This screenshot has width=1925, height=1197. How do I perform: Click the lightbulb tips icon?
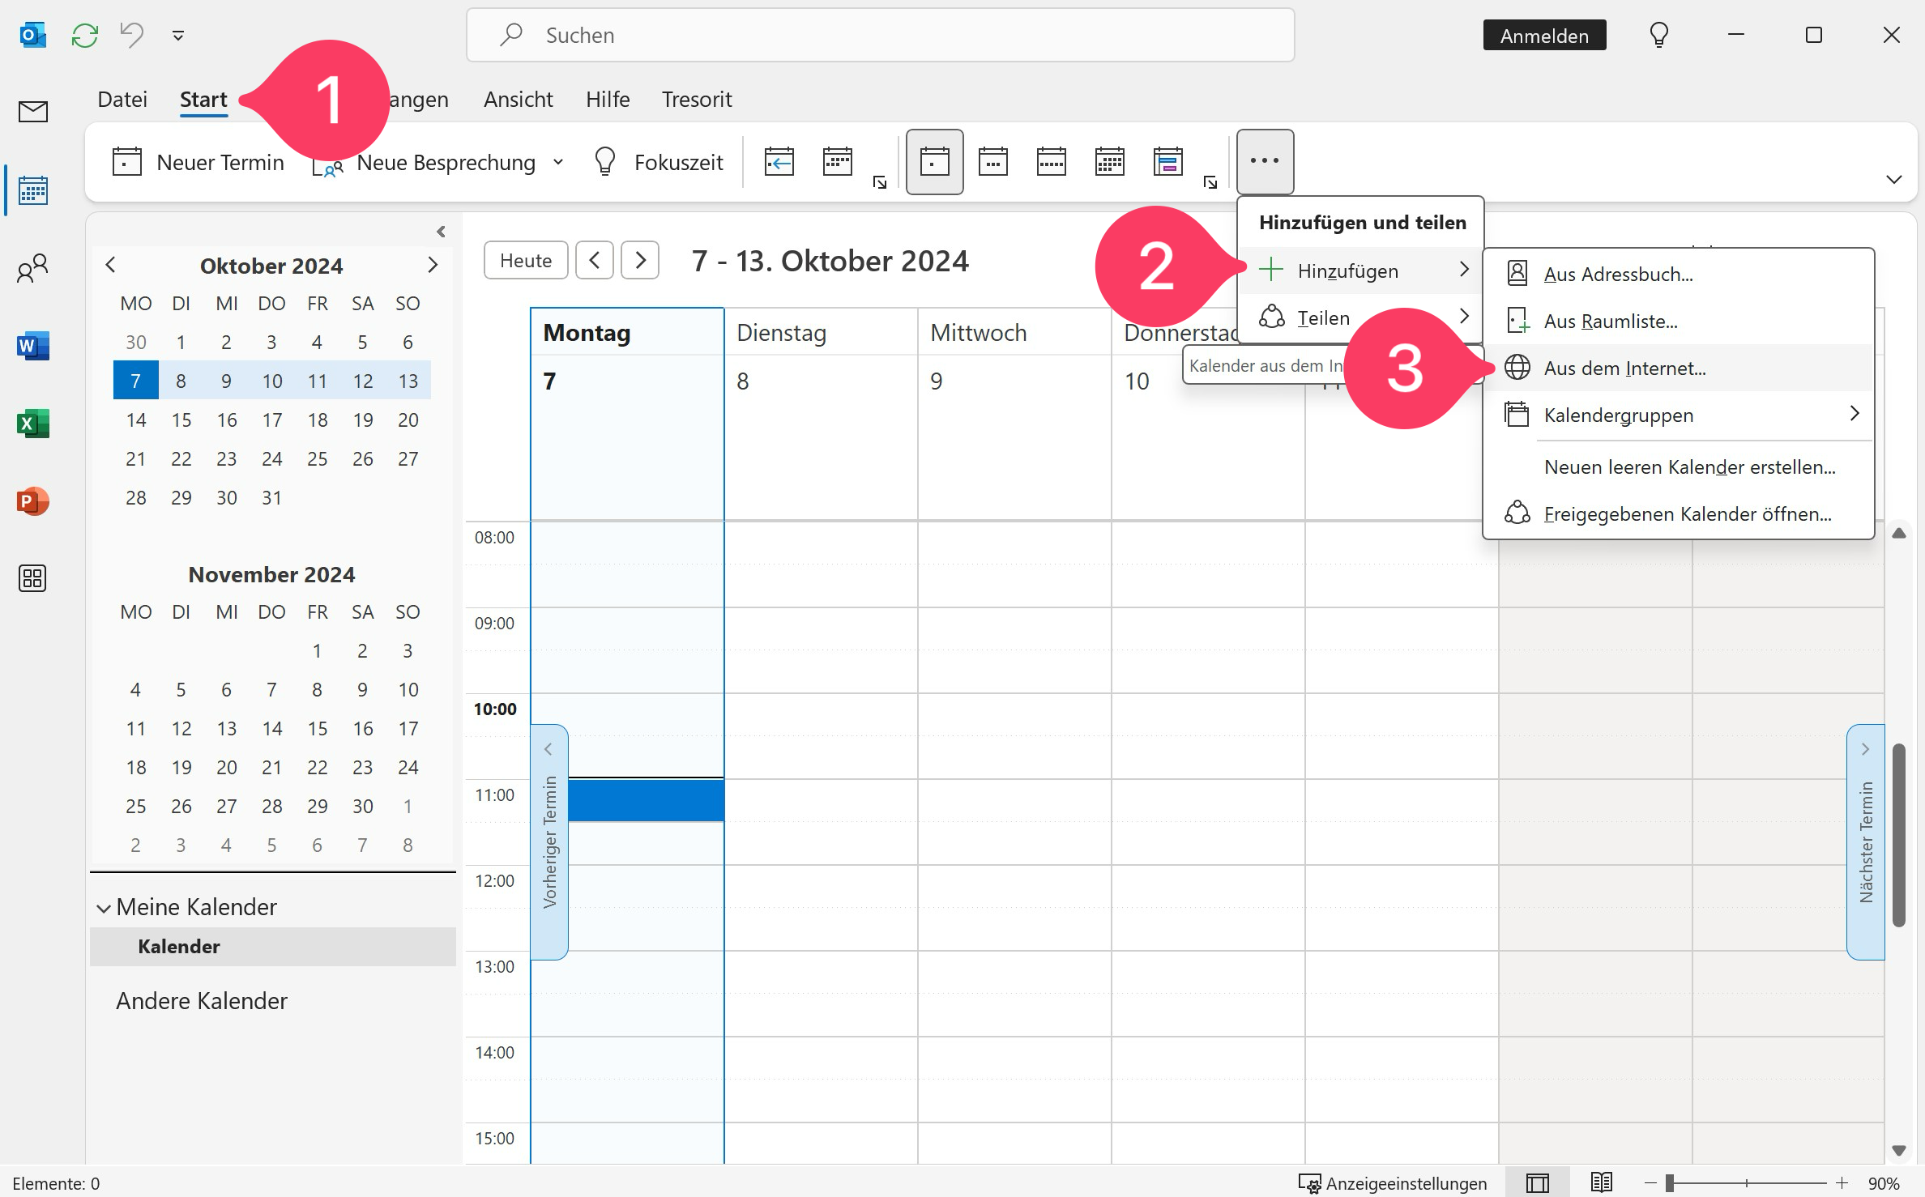pos(1658,36)
